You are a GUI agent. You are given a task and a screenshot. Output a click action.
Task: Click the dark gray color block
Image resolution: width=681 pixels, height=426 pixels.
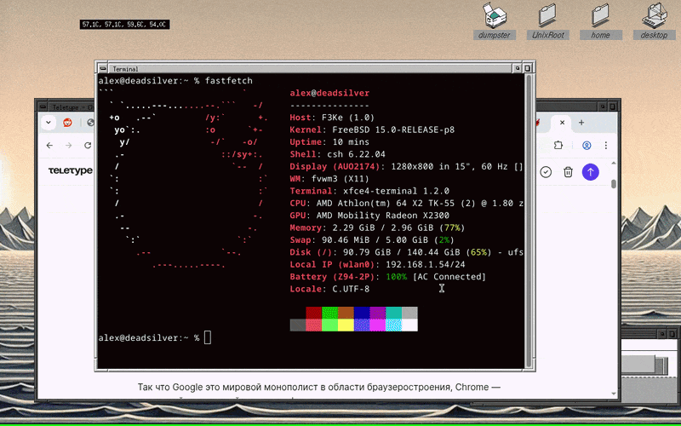297,325
